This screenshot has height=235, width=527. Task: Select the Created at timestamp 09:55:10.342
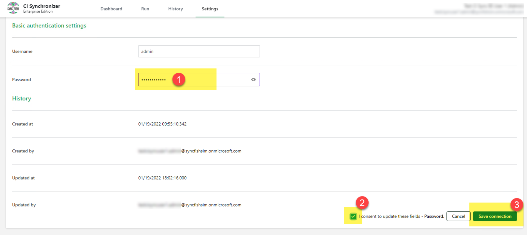[162, 124]
